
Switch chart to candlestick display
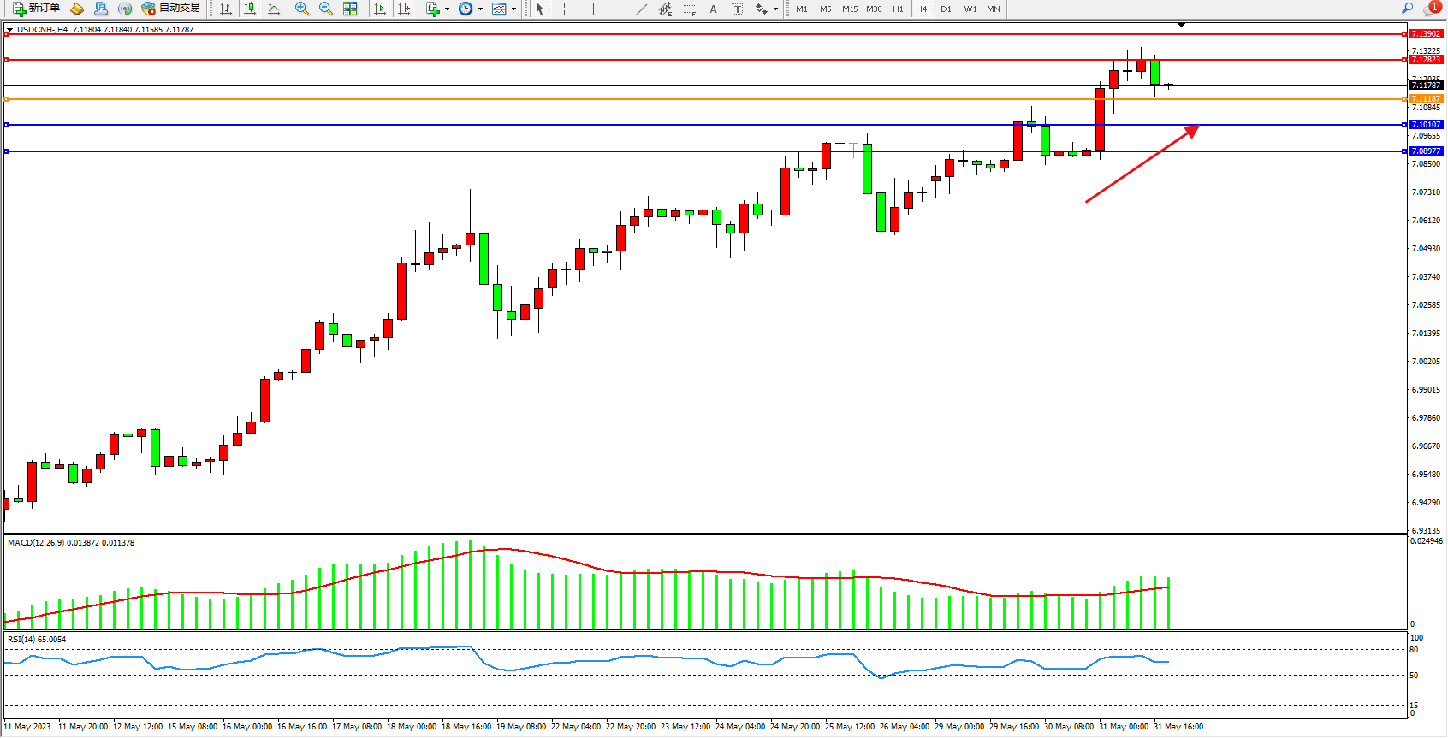coord(250,9)
